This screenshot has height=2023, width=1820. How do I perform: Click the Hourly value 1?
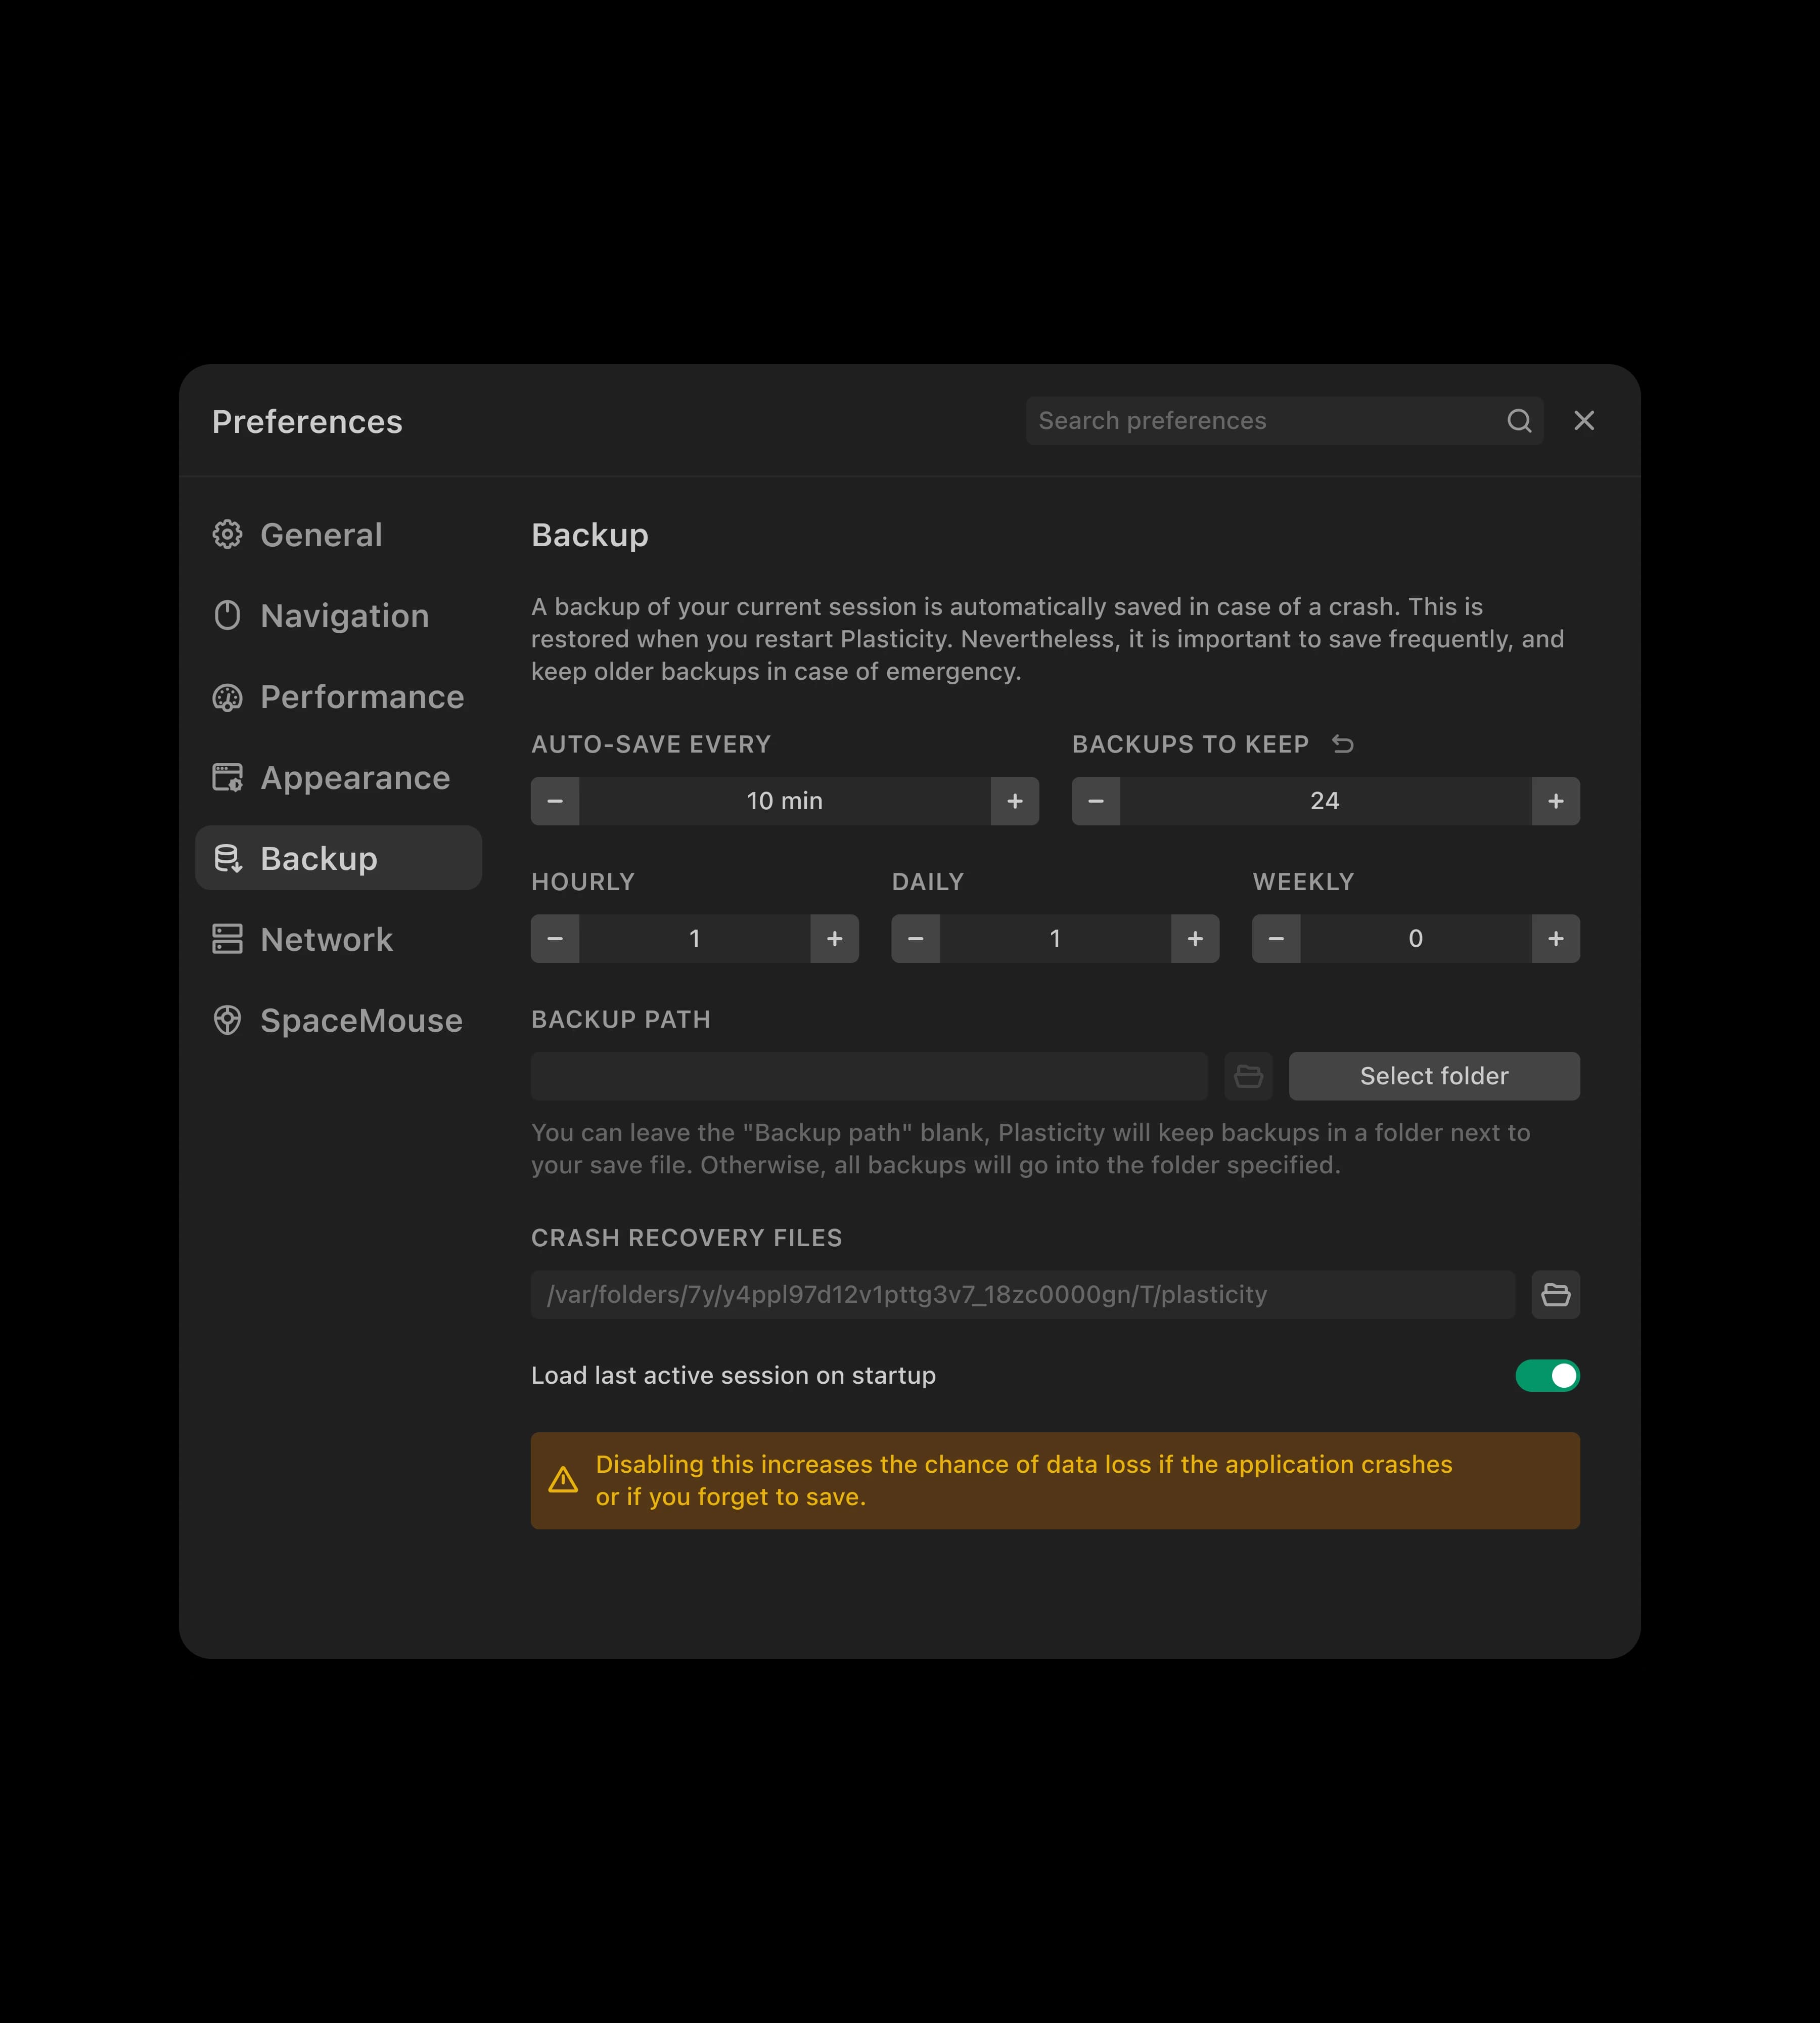click(x=695, y=939)
